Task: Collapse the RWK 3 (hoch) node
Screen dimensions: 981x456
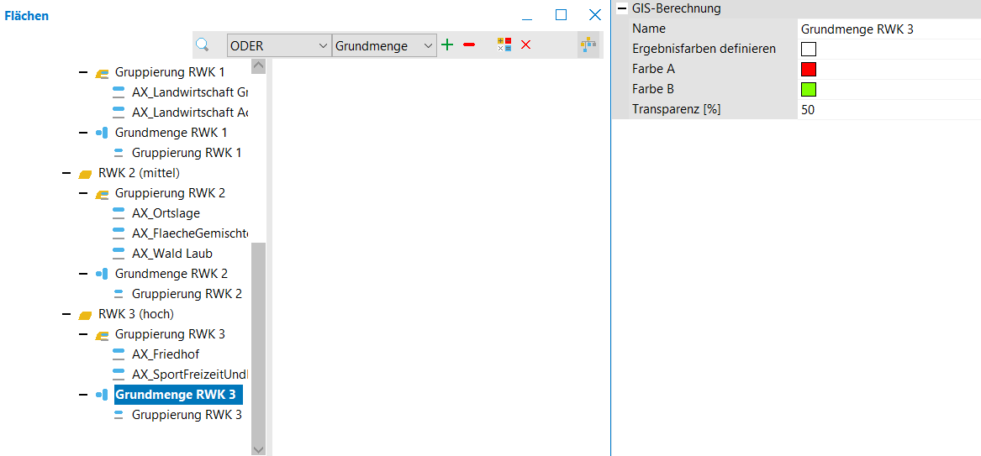Action: [66, 315]
